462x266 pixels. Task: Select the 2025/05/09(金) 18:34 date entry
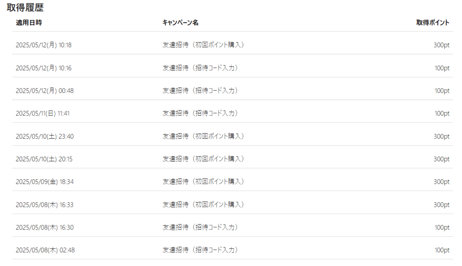45,182
